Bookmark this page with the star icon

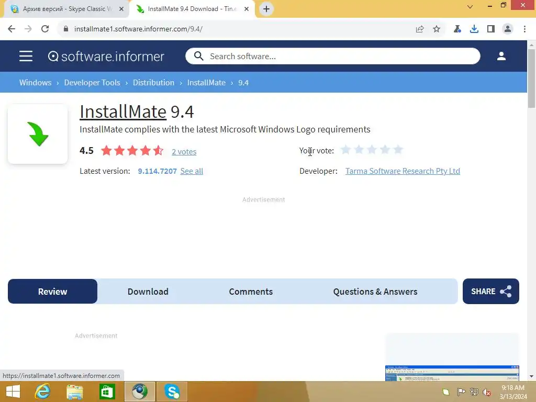point(437,29)
